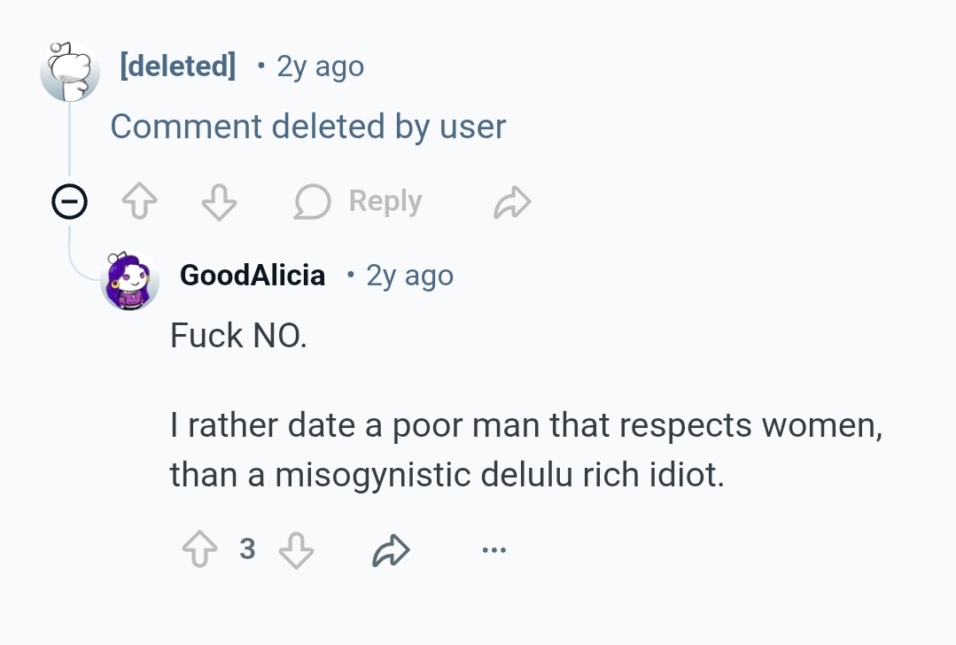Click the vote count of 3

coord(247,550)
